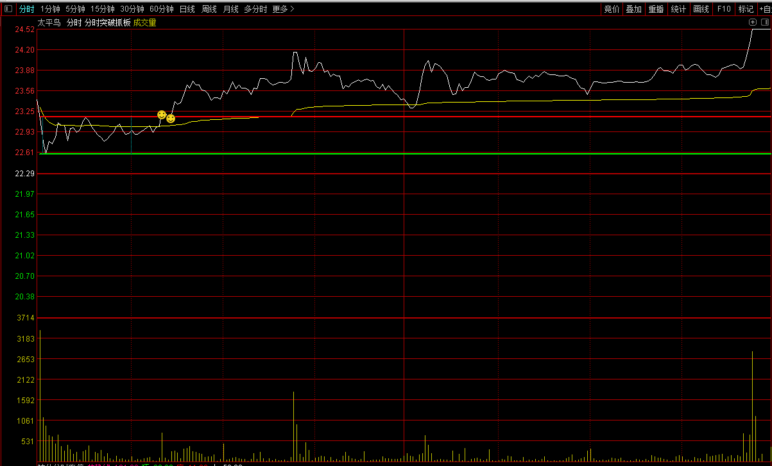The height and width of the screenshot is (466, 772).
Task: Click the 23.56 price axis label
Action: tap(25, 91)
